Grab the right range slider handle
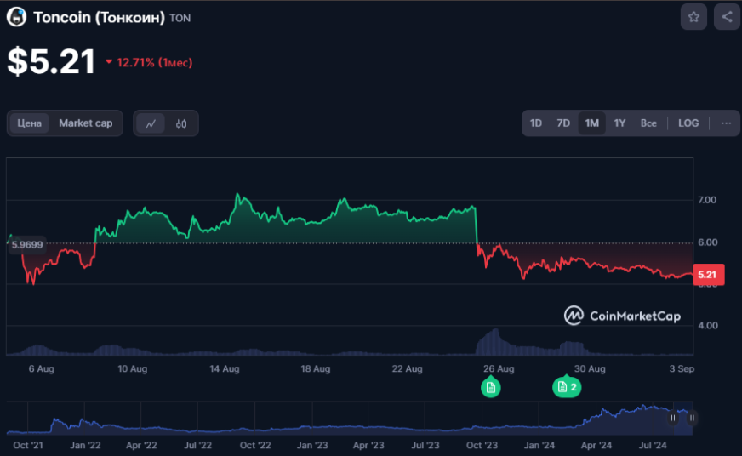The height and width of the screenshot is (456, 742). pyautogui.click(x=692, y=418)
